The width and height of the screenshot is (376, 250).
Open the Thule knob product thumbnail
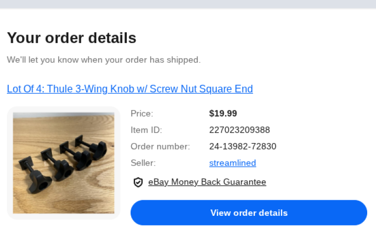click(x=64, y=163)
